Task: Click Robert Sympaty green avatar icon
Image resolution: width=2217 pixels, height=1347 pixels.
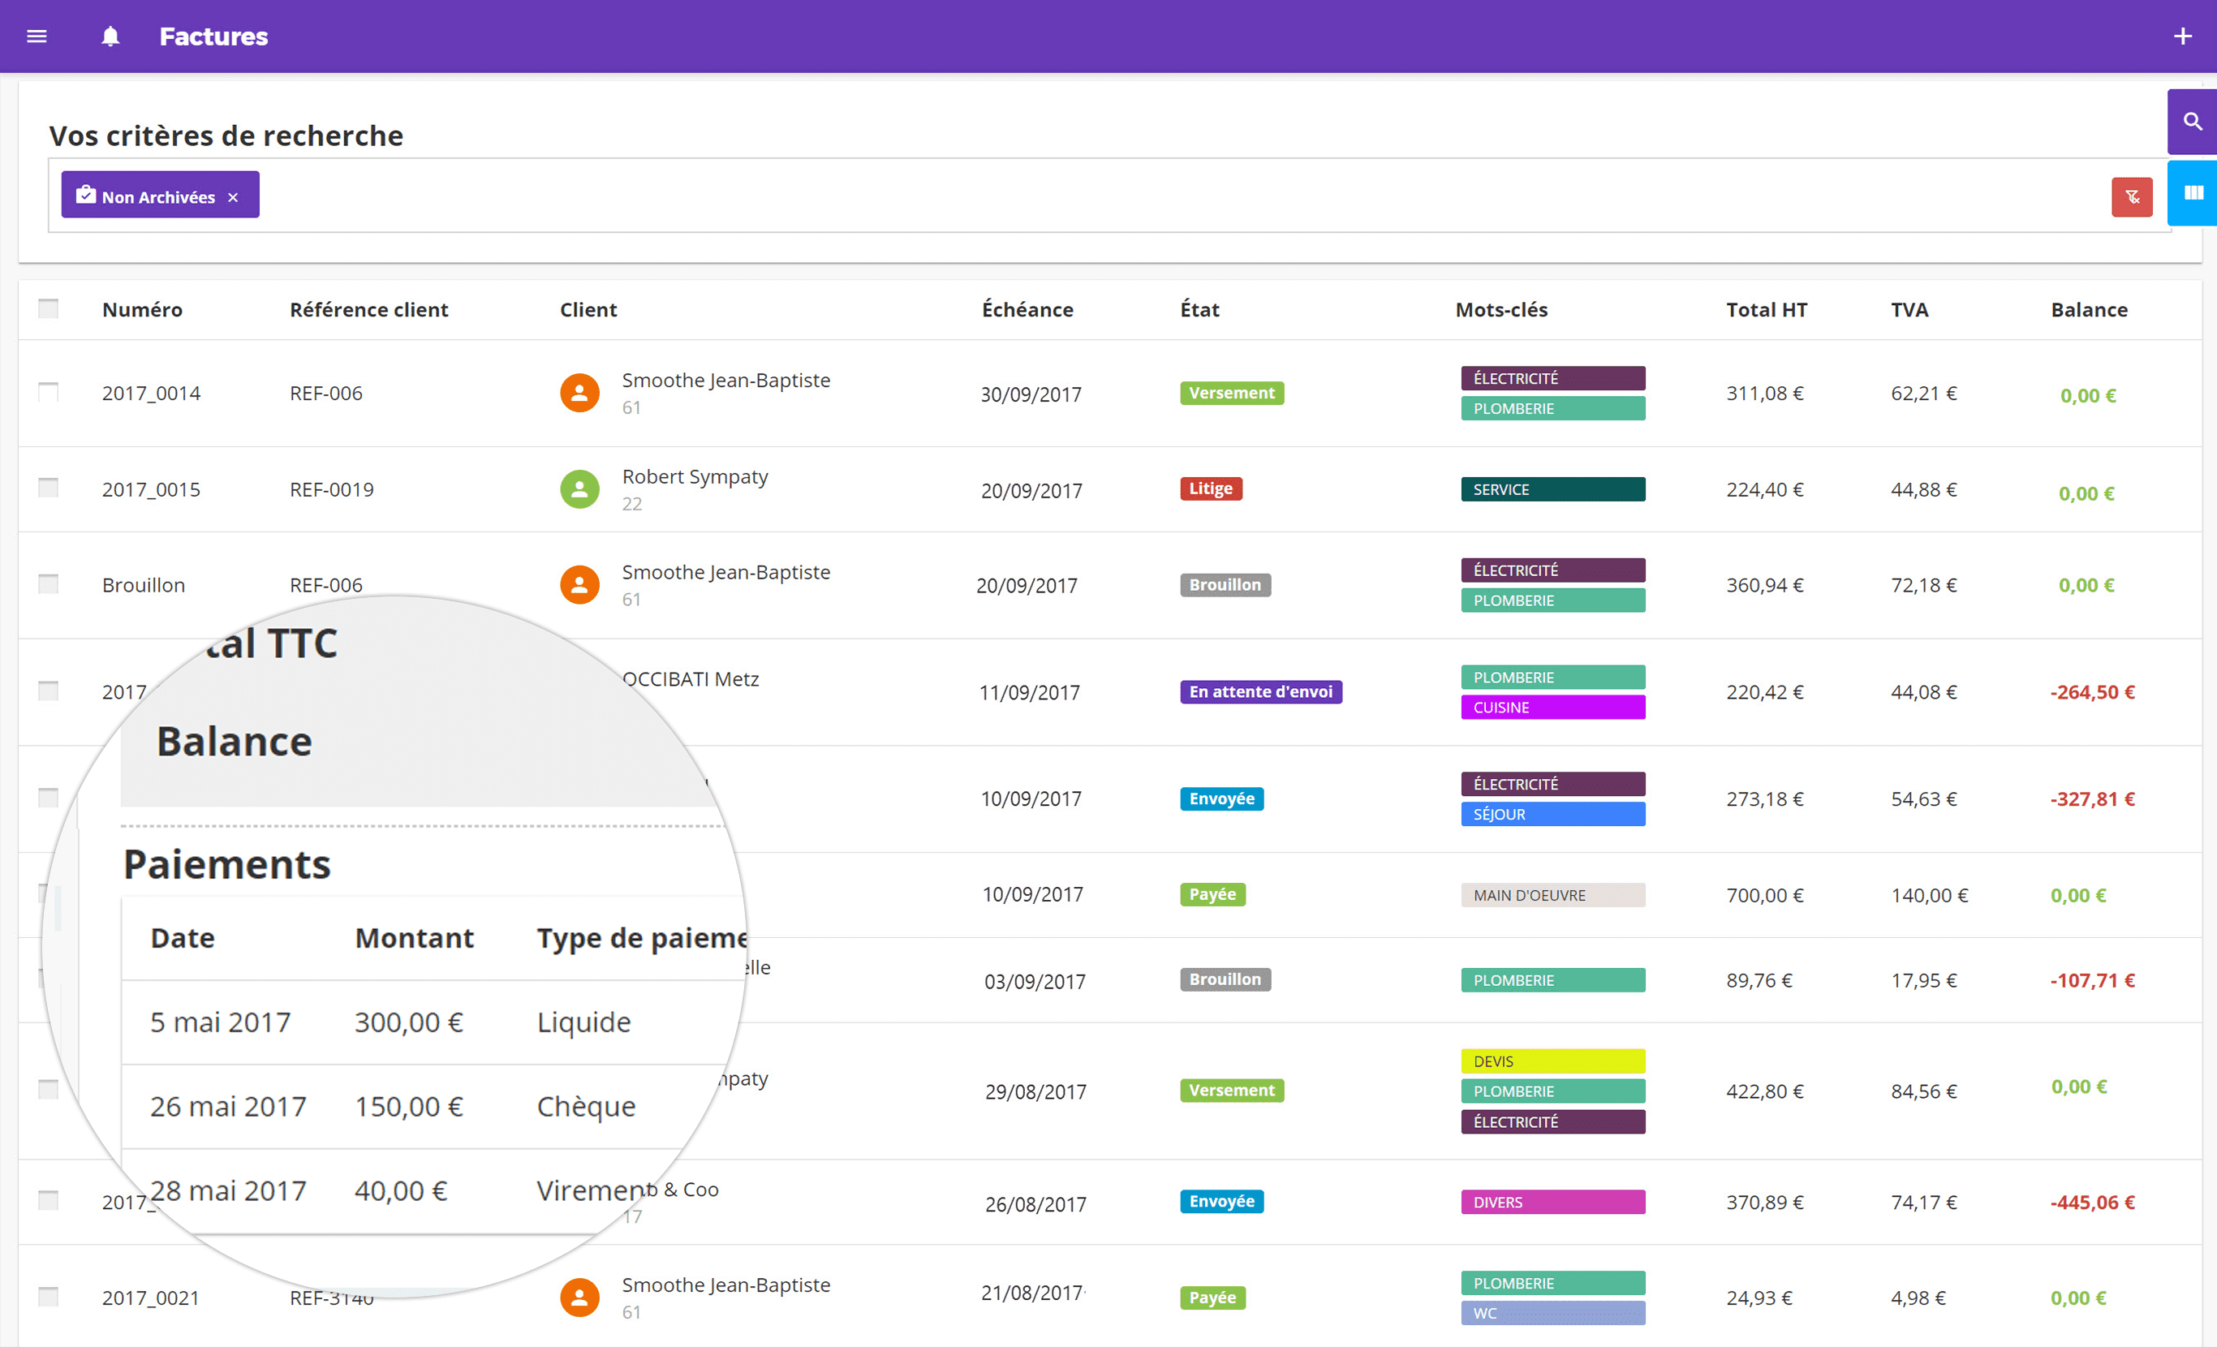Action: (579, 489)
